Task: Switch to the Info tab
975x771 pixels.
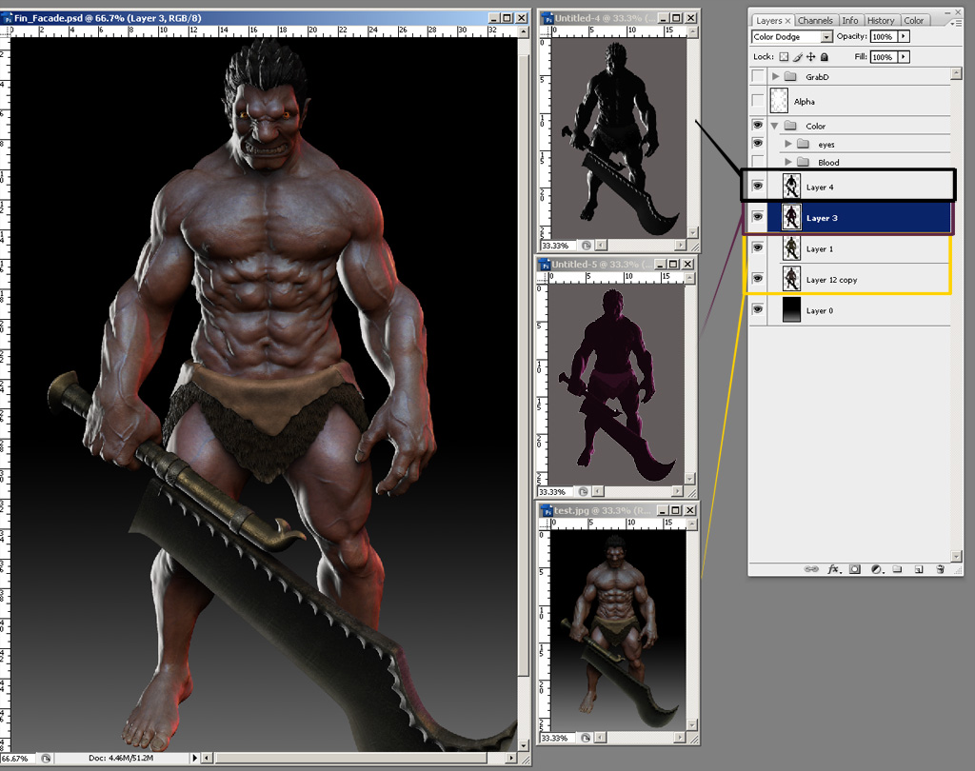Action: click(x=850, y=21)
